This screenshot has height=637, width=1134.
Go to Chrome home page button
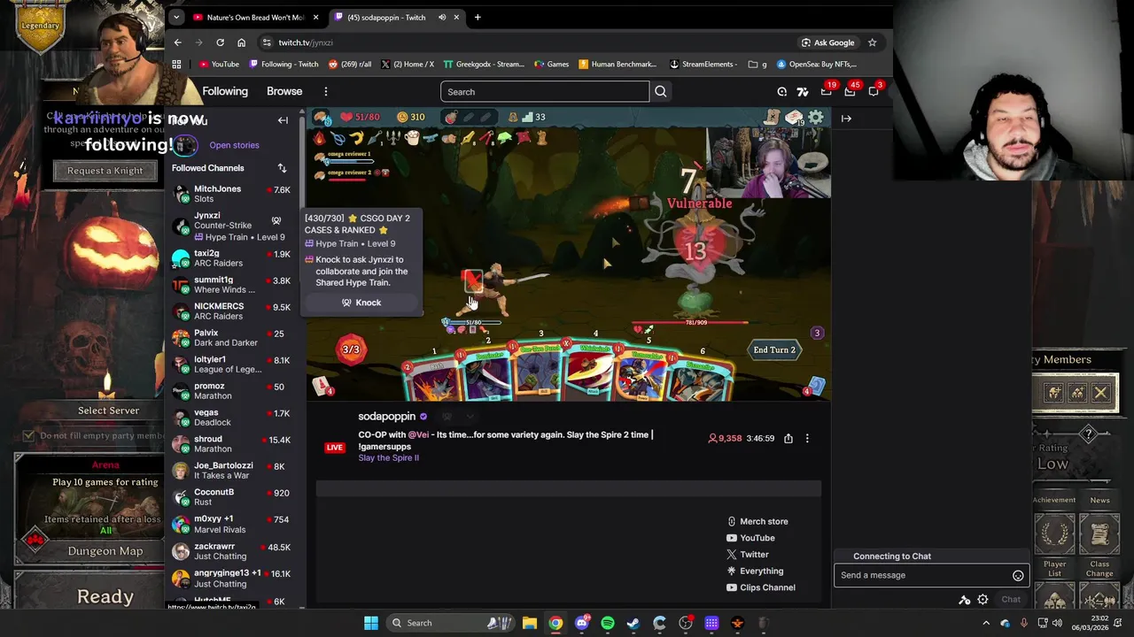pos(241,42)
